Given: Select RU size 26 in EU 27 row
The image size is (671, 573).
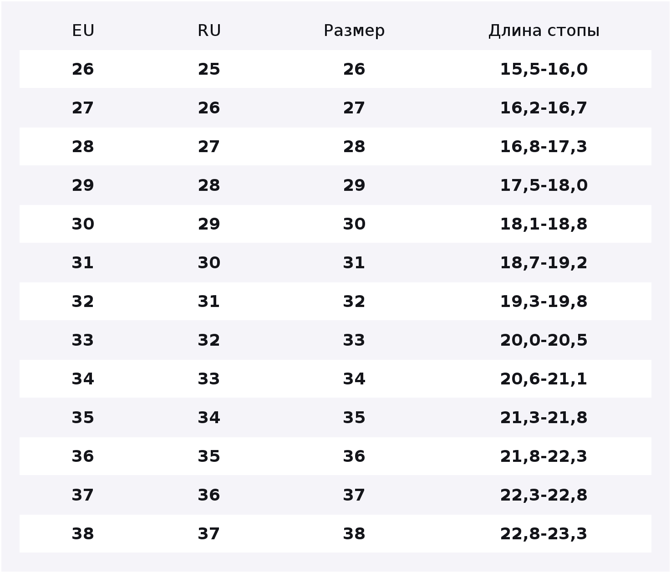Looking at the screenshot, I should pos(209,108).
